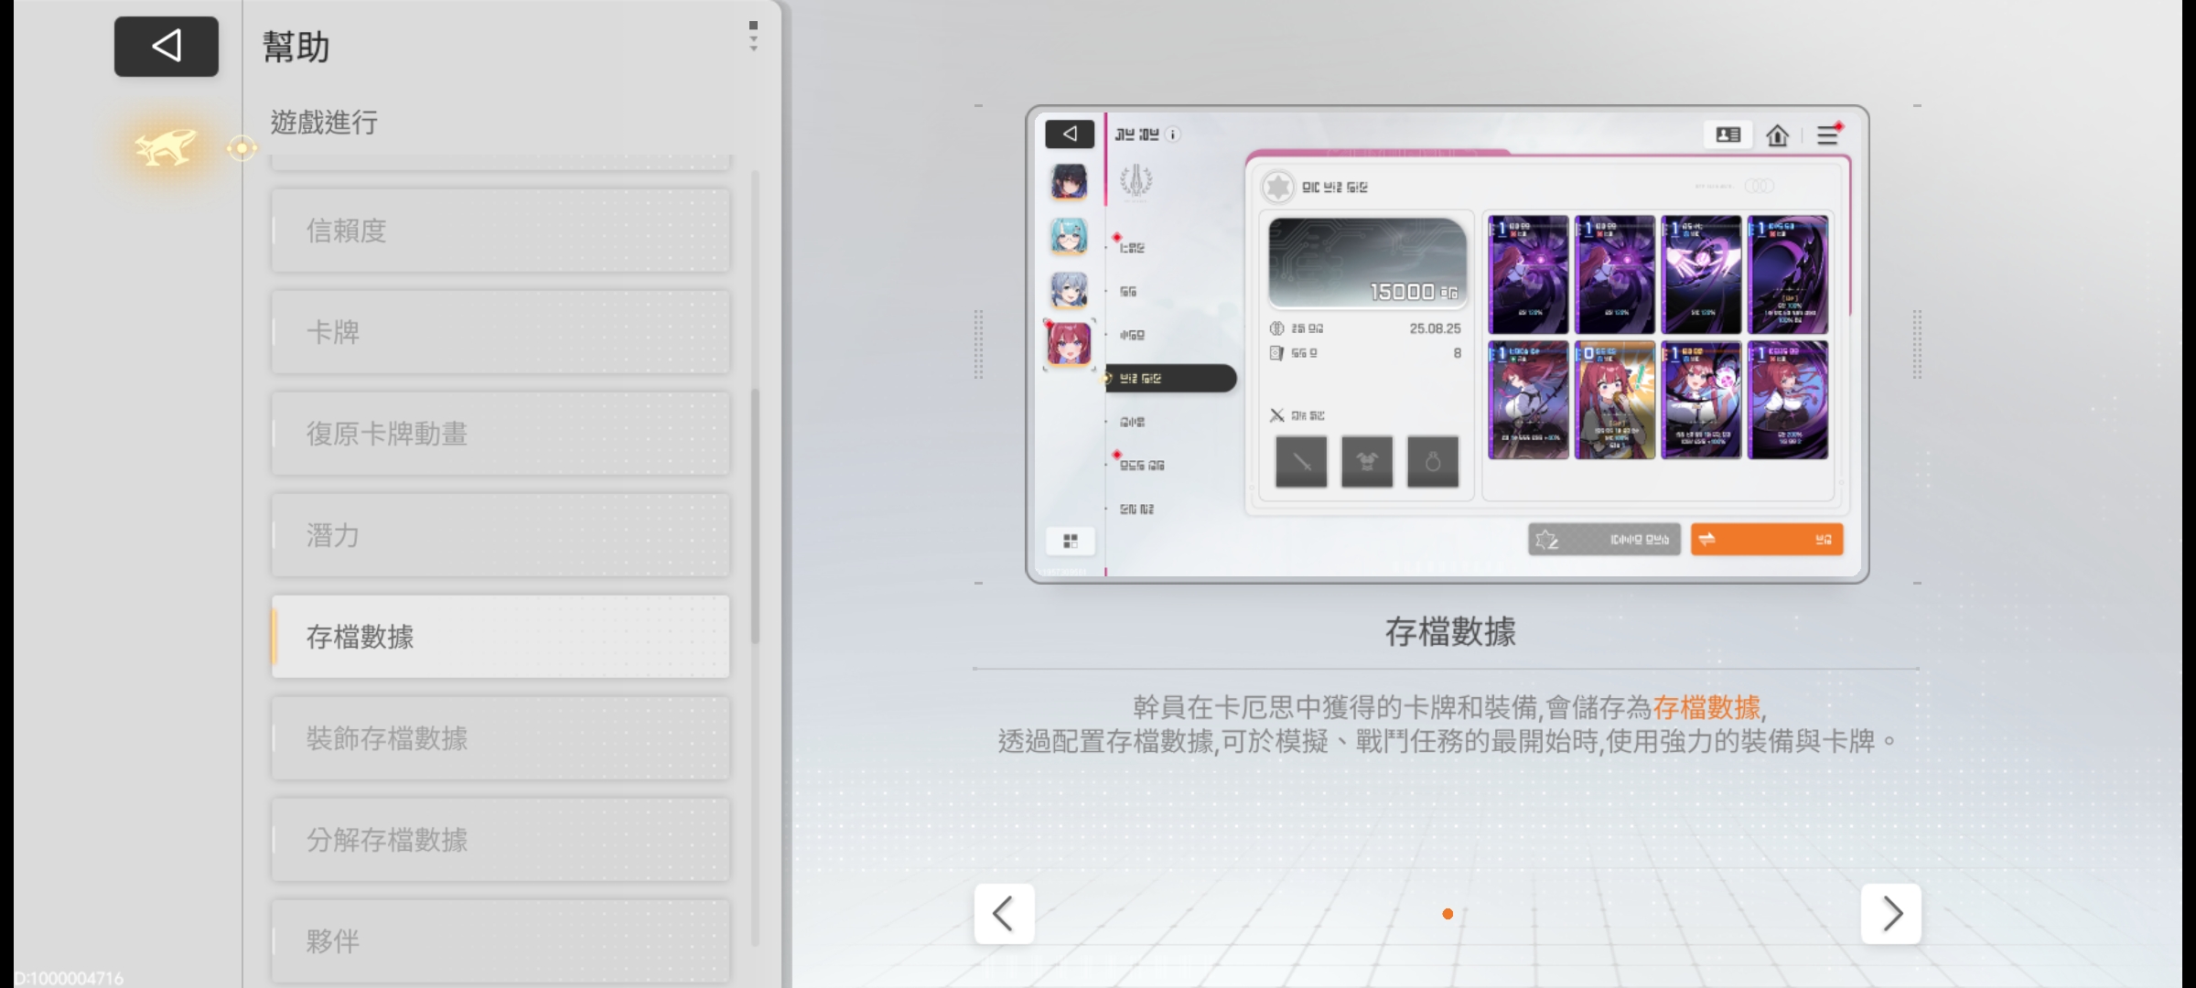Click the grid icon in preview sidebar
The width and height of the screenshot is (2196, 988).
point(1070,541)
